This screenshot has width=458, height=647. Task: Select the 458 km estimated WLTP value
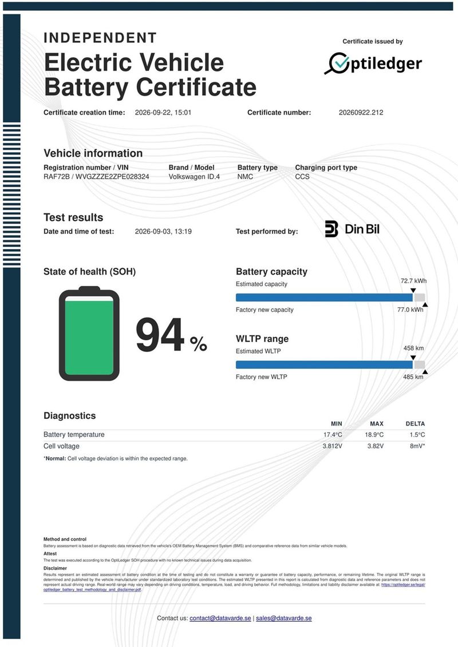click(413, 348)
